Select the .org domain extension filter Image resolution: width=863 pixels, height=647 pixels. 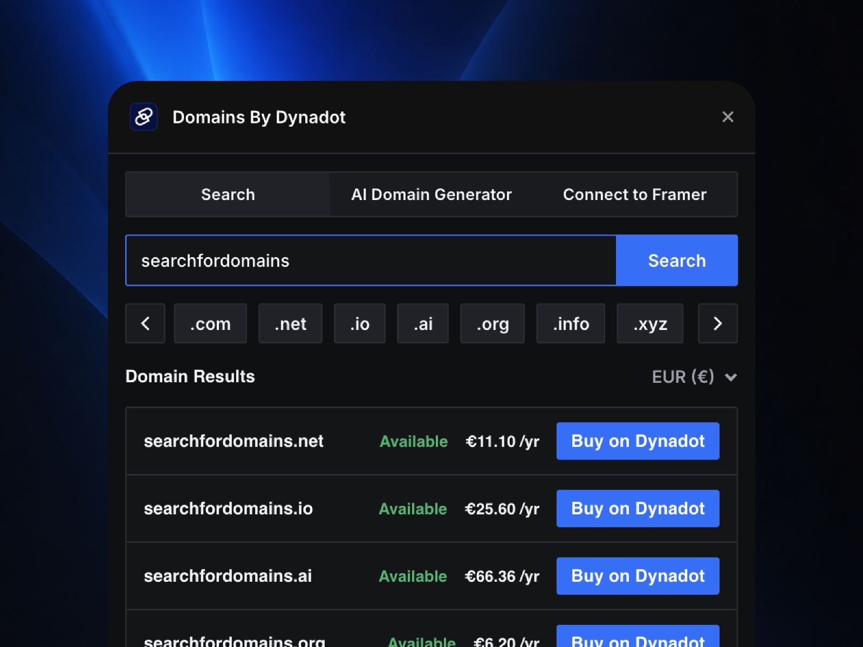pyautogui.click(x=492, y=323)
